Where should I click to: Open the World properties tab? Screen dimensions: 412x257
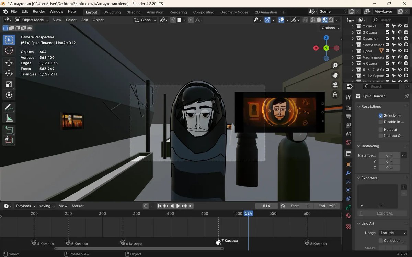[348, 143]
